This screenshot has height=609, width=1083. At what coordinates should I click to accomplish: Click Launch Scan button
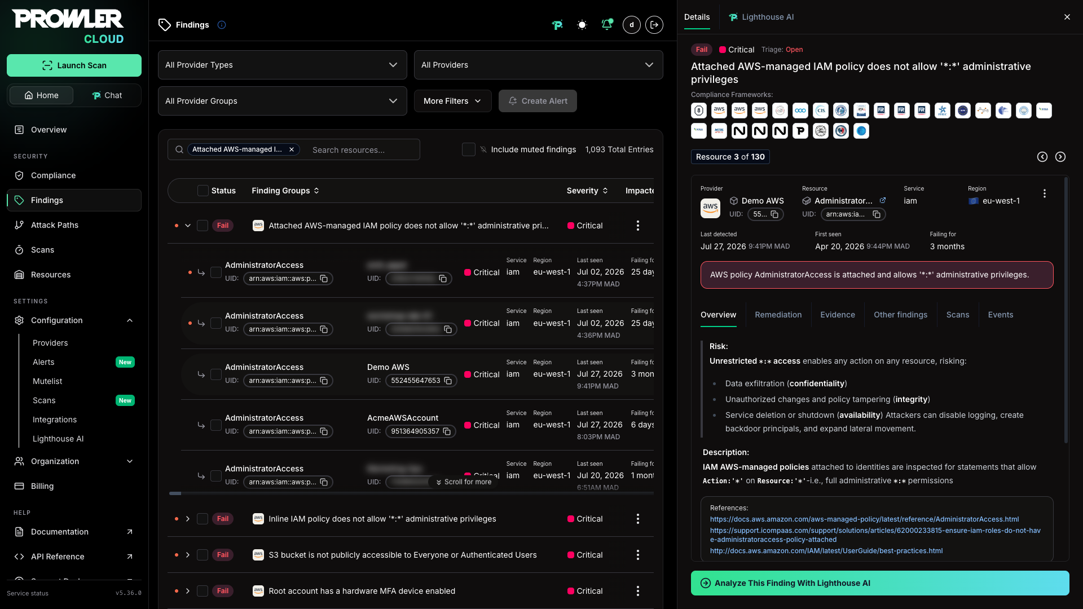[x=74, y=65]
